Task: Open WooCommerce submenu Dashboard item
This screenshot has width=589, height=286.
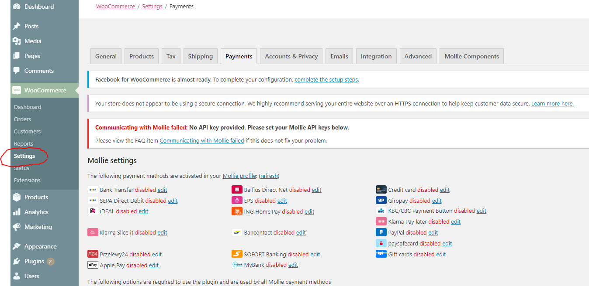Action: point(28,107)
